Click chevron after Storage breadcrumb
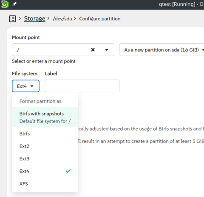Screen dimensions: 204x197 click(x=48, y=18)
